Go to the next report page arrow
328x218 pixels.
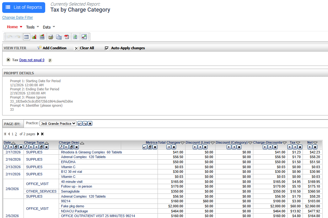coord(38,134)
